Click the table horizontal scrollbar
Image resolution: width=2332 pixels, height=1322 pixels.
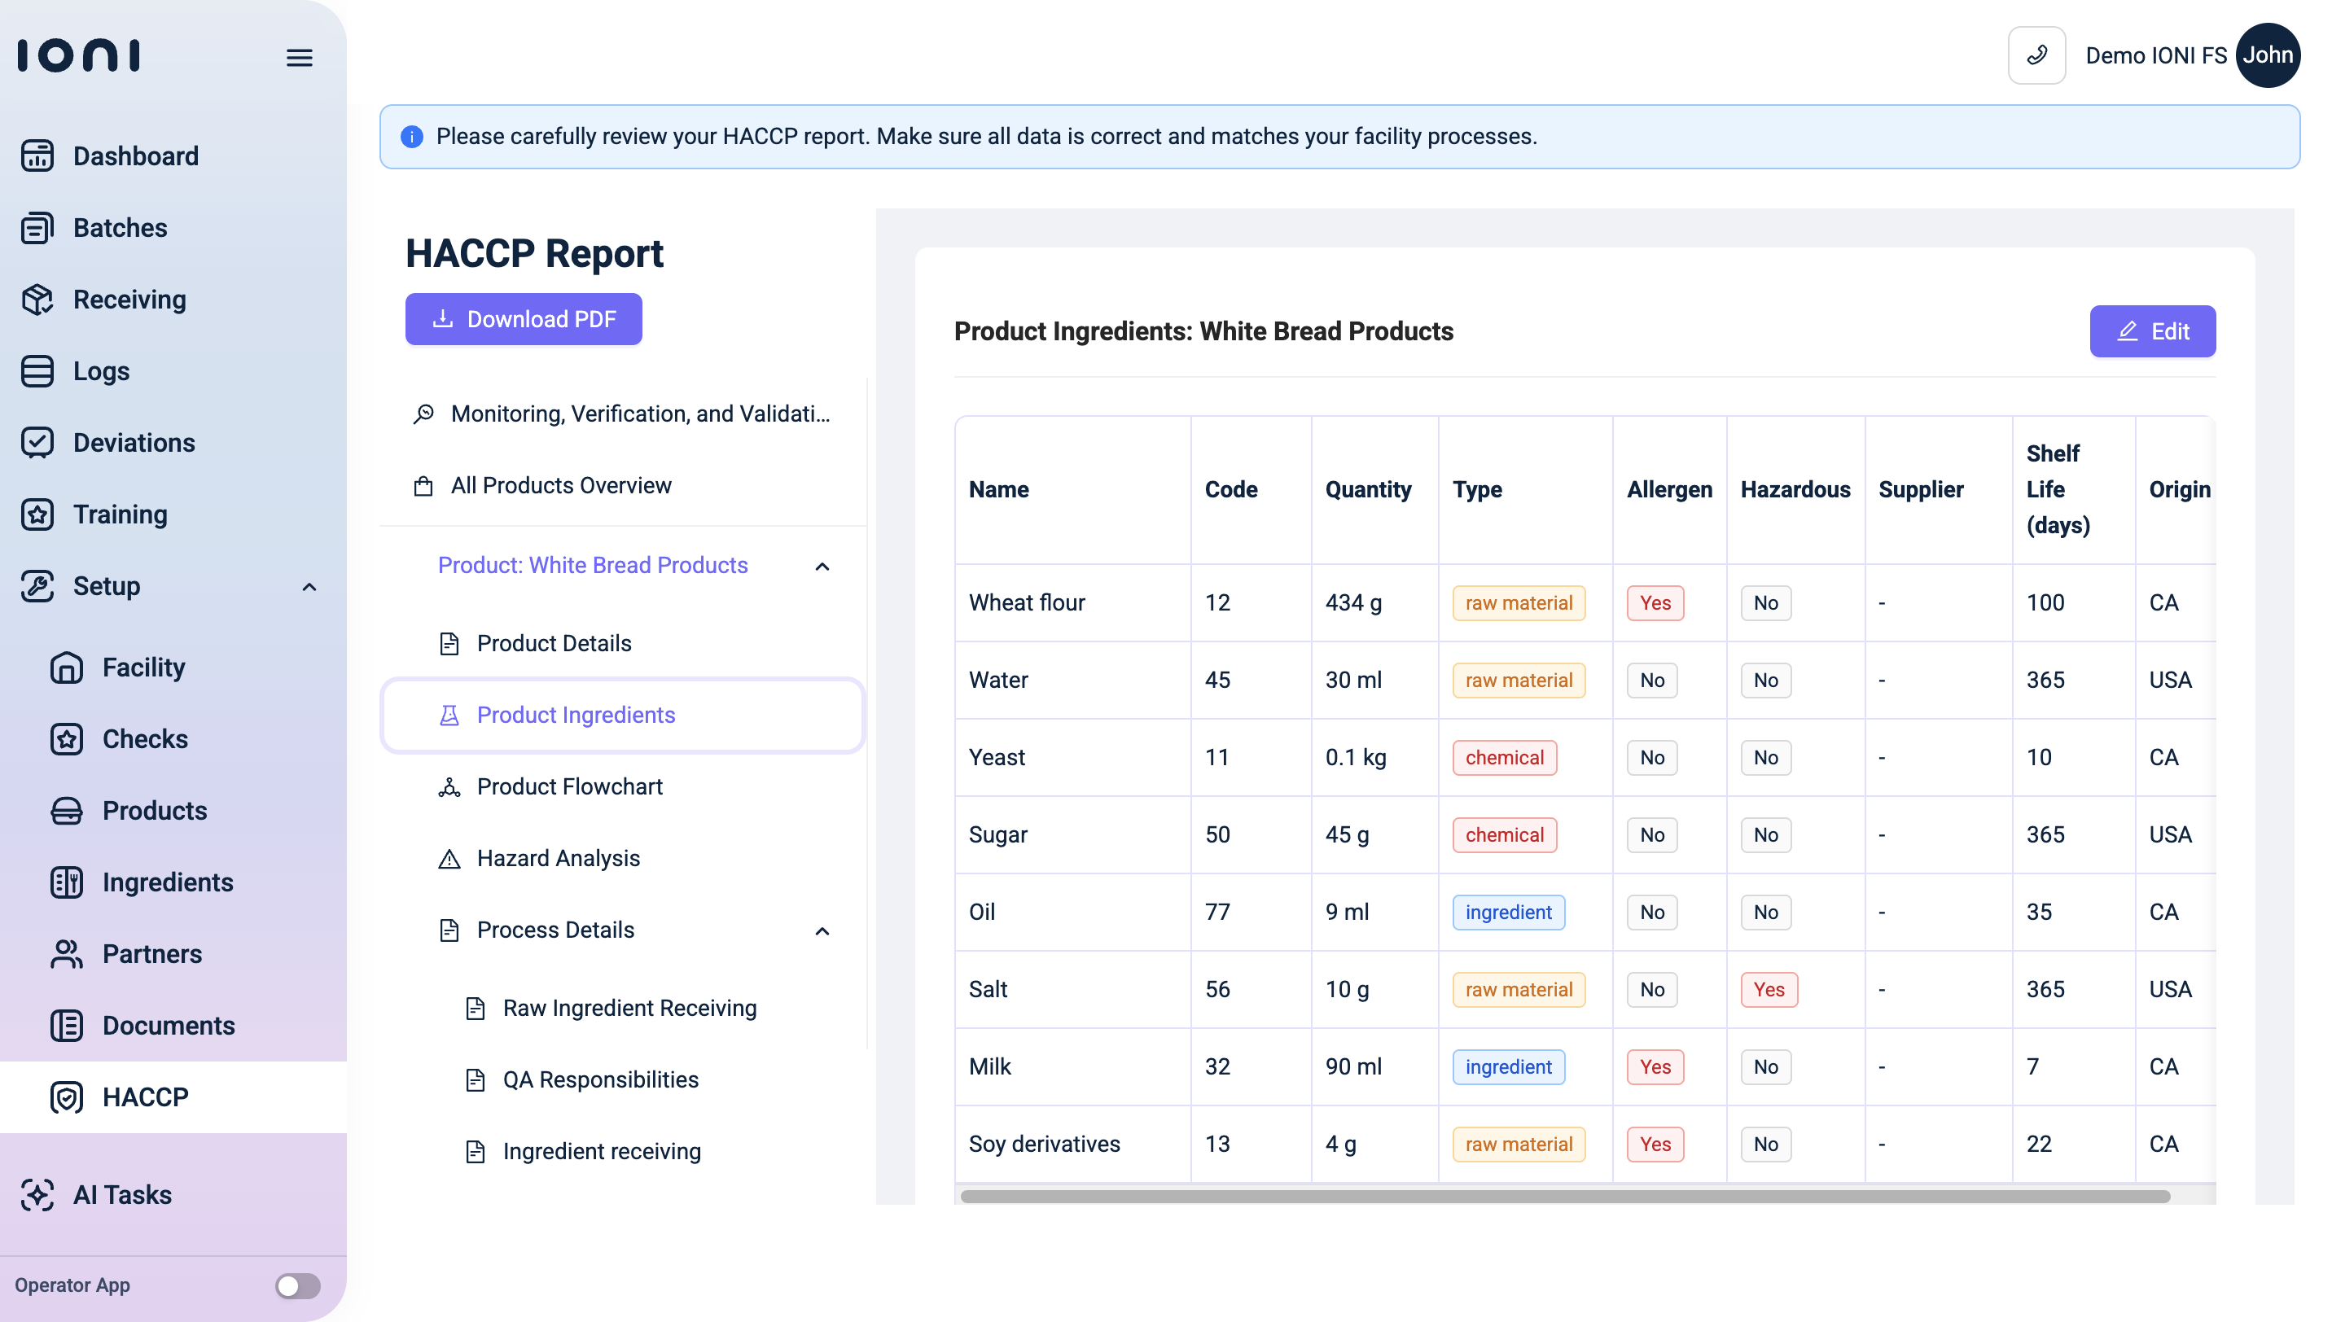pos(1565,1197)
